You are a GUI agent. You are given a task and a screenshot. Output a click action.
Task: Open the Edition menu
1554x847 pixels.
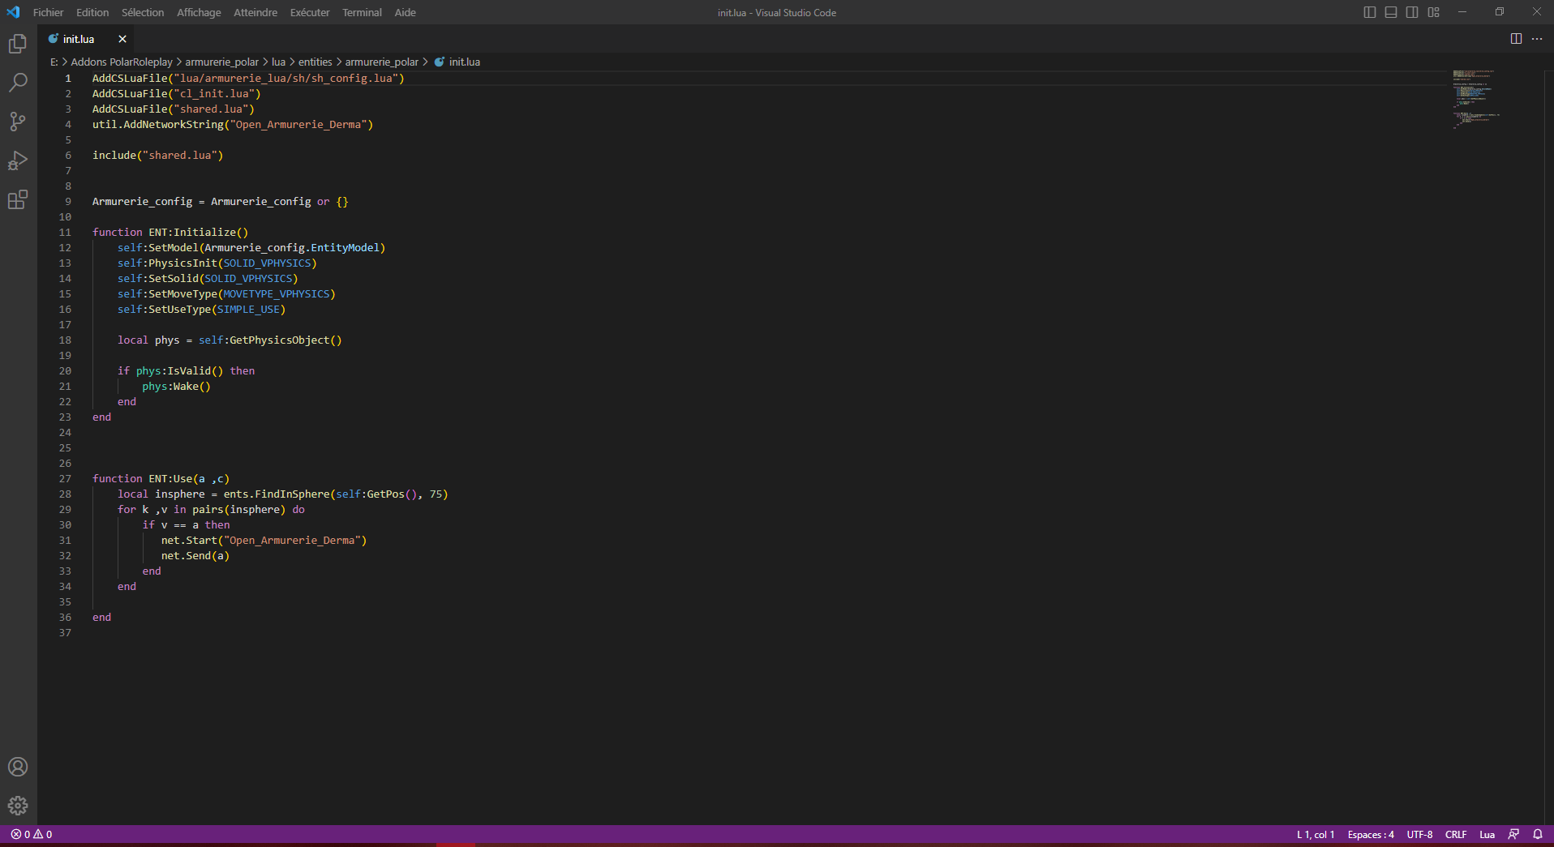pyautogui.click(x=92, y=12)
